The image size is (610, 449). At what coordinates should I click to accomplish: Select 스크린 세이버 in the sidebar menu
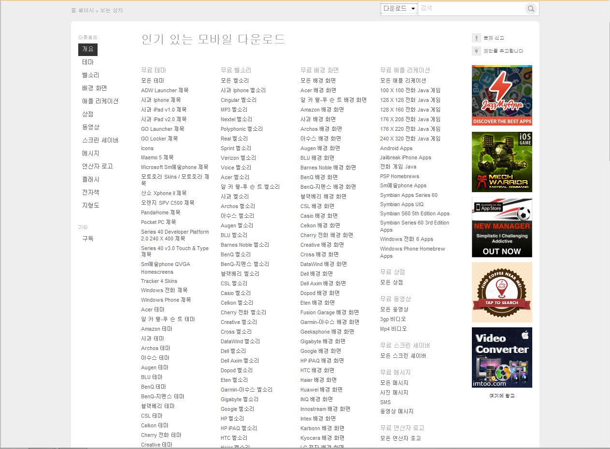click(x=100, y=140)
